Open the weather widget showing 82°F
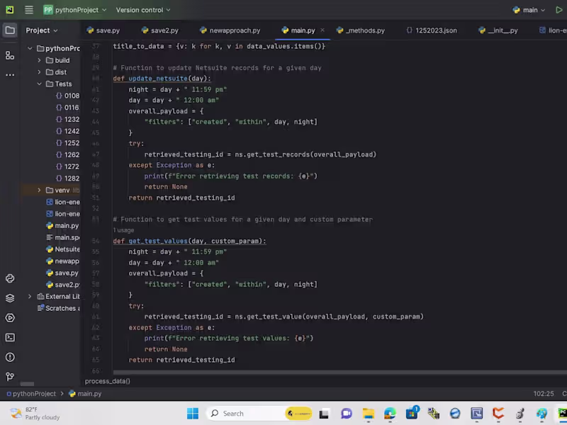This screenshot has width=567, height=425. click(x=34, y=413)
